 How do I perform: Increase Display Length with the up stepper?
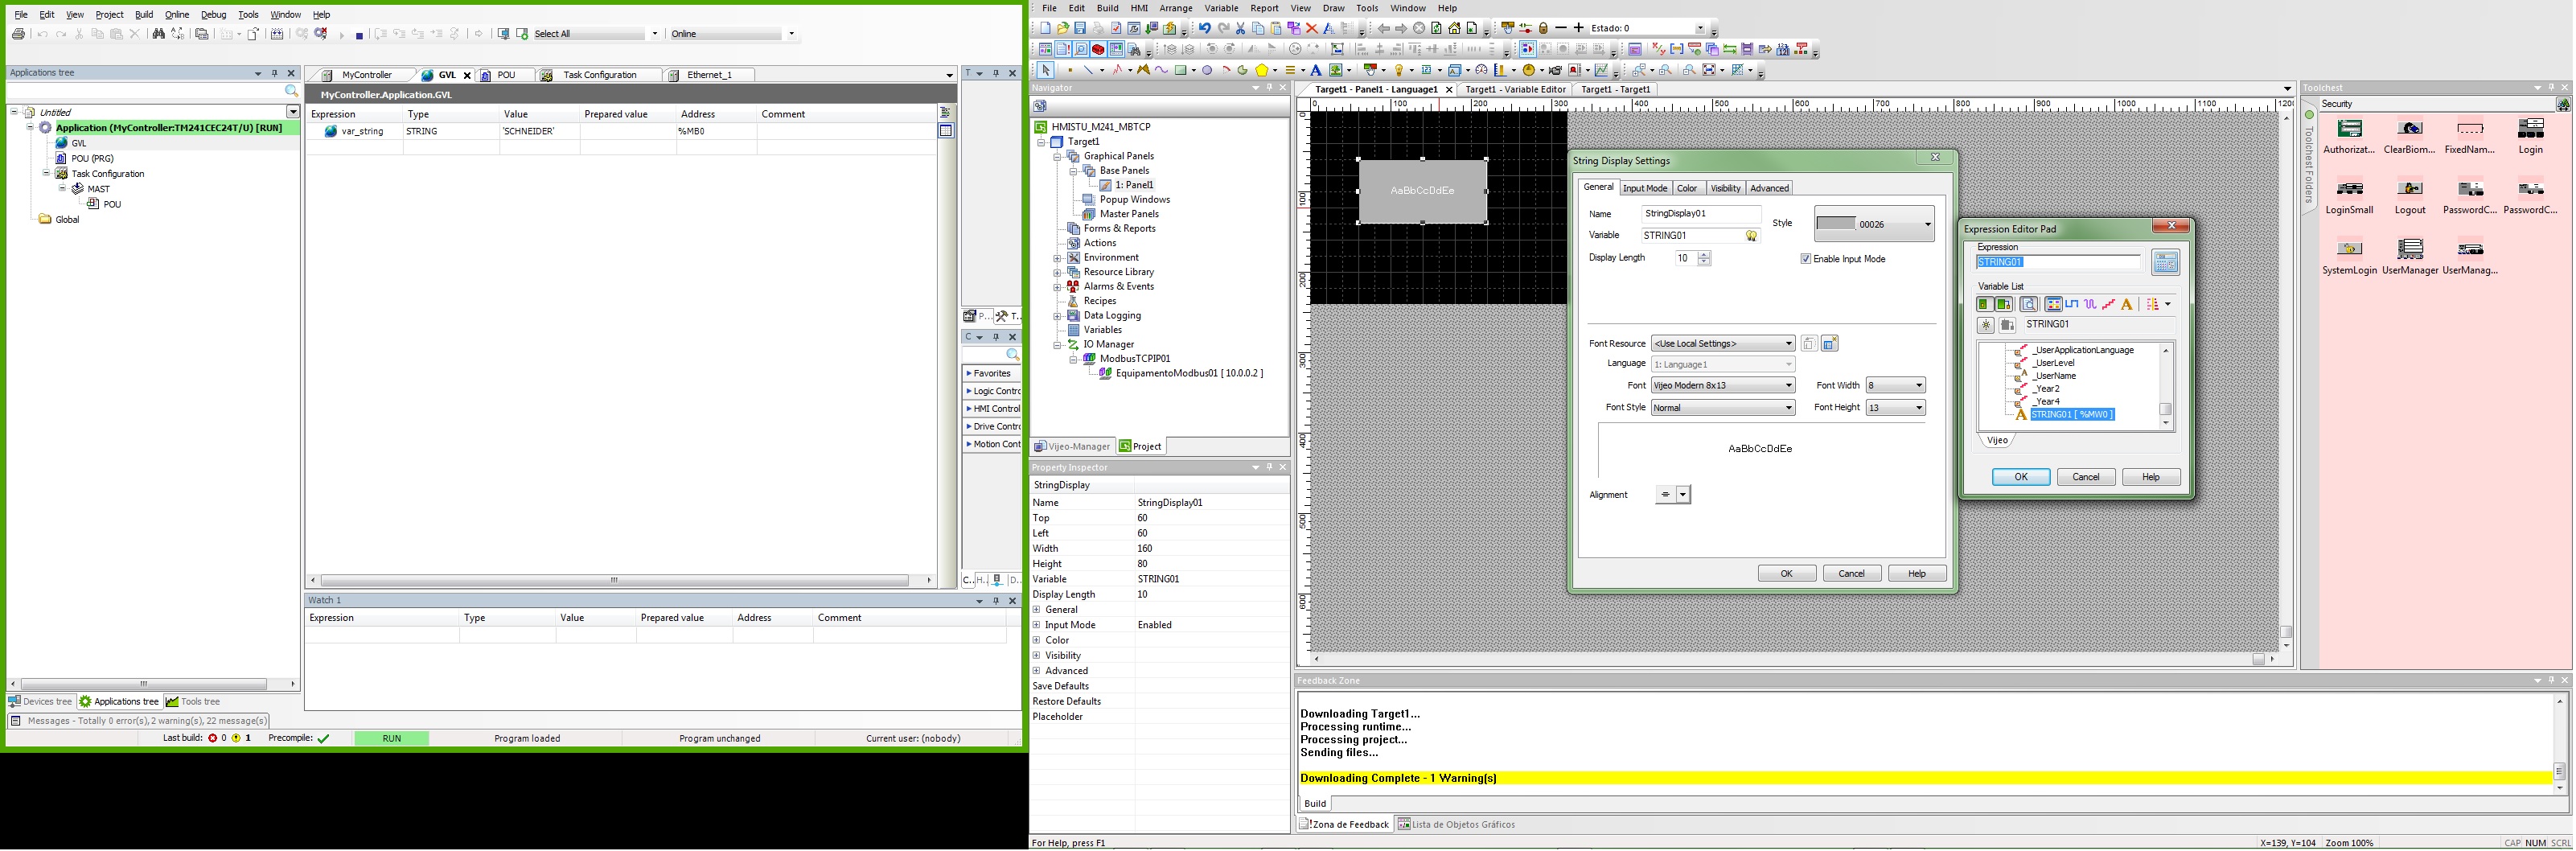tap(1704, 255)
